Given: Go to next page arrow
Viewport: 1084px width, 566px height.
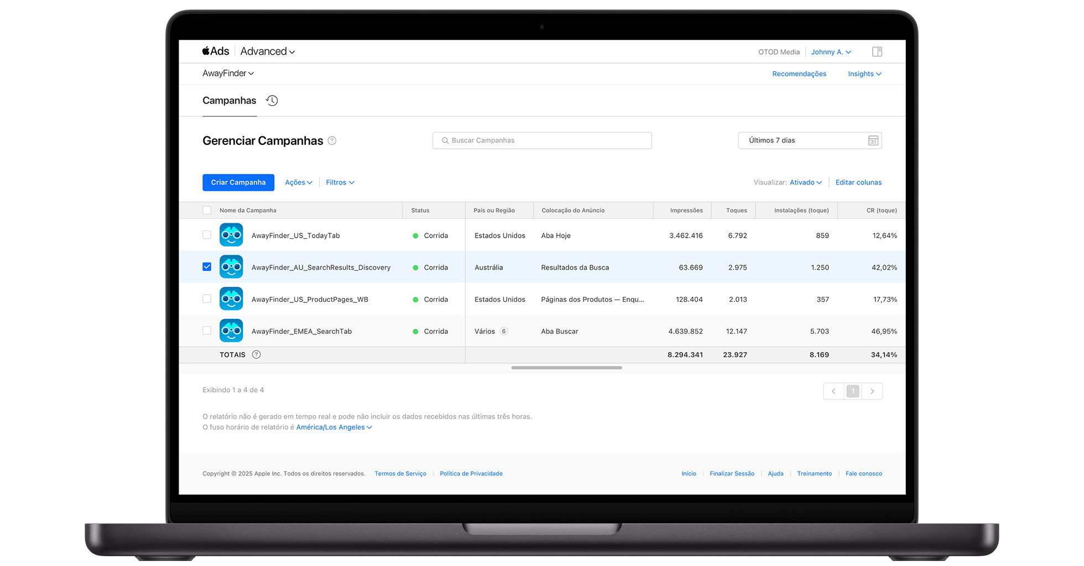Looking at the screenshot, I should pos(872,391).
